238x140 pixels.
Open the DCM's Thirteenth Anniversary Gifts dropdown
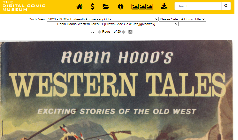coord(103,19)
